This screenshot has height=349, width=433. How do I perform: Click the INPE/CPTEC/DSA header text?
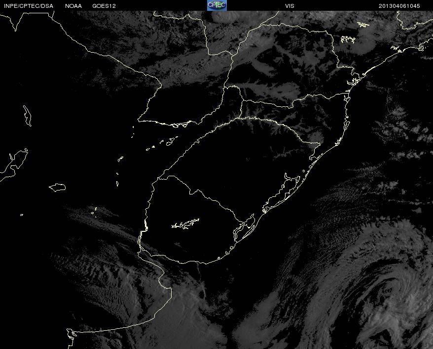coord(29,6)
